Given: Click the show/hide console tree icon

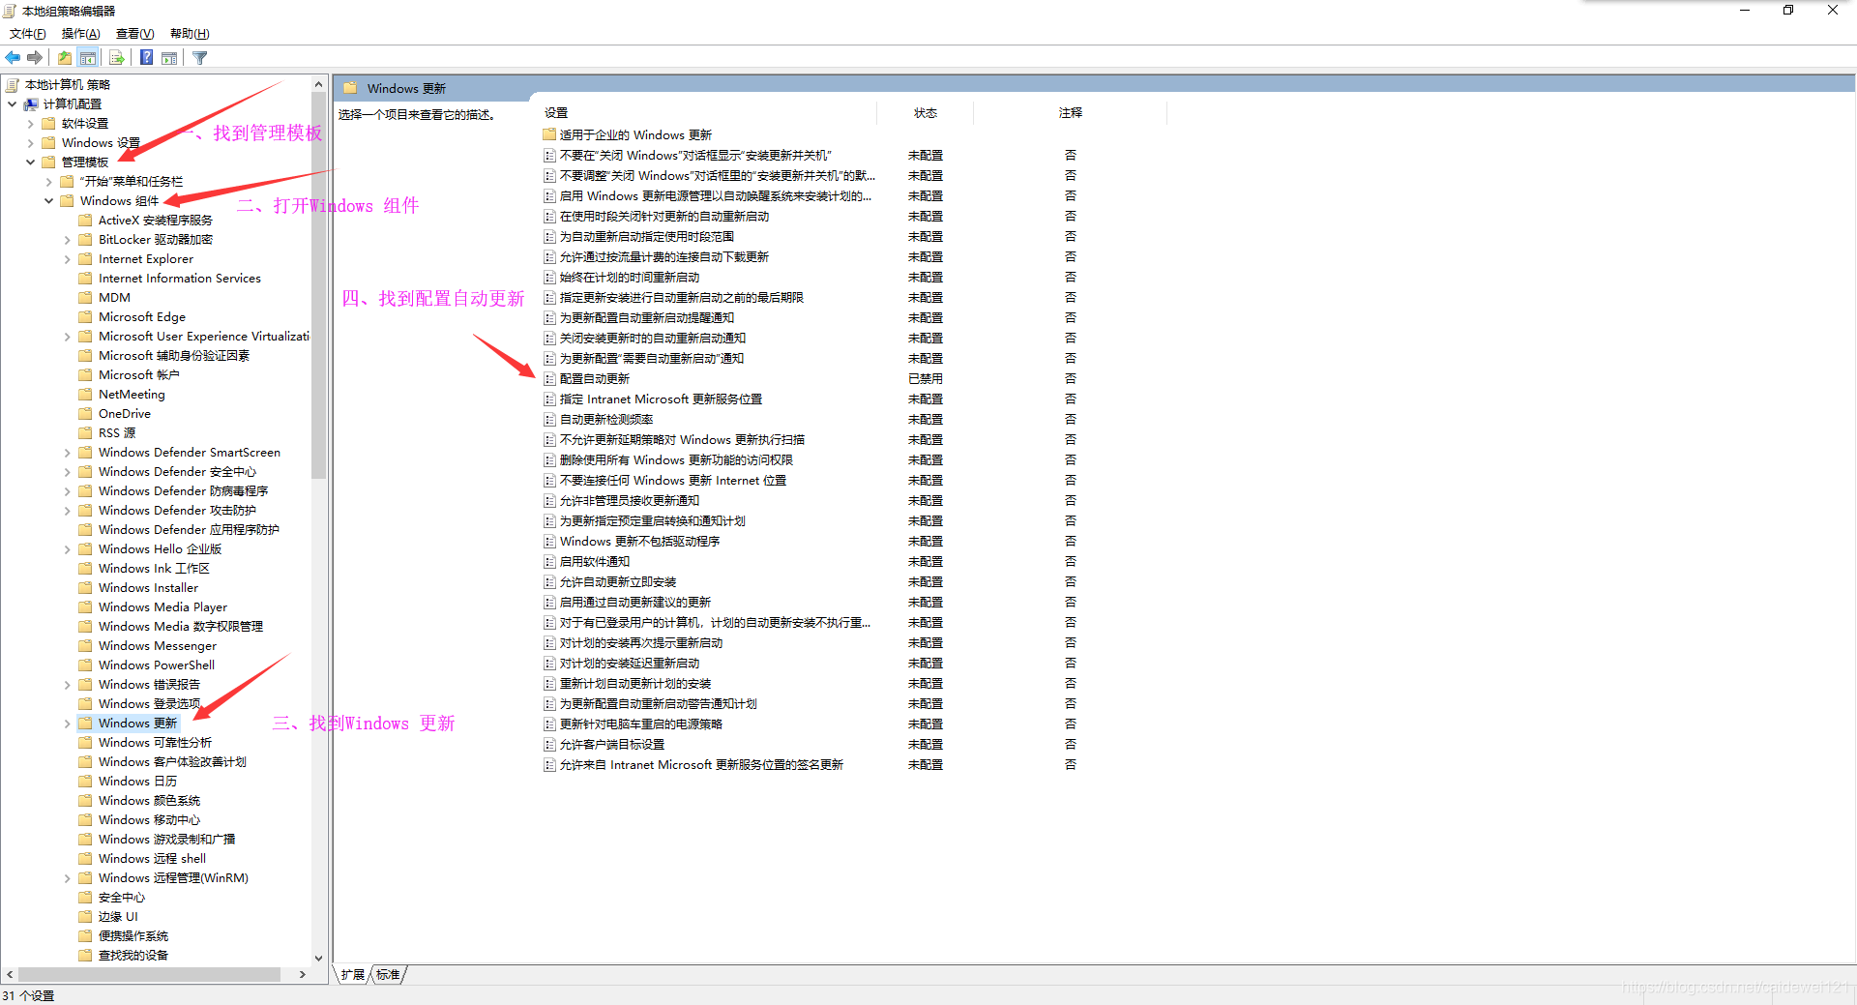Looking at the screenshot, I should coord(88,57).
